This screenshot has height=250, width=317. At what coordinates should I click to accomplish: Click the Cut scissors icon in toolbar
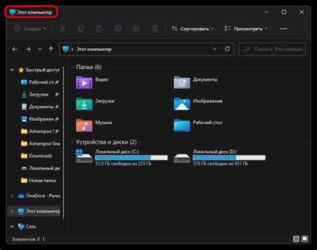click(x=62, y=29)
